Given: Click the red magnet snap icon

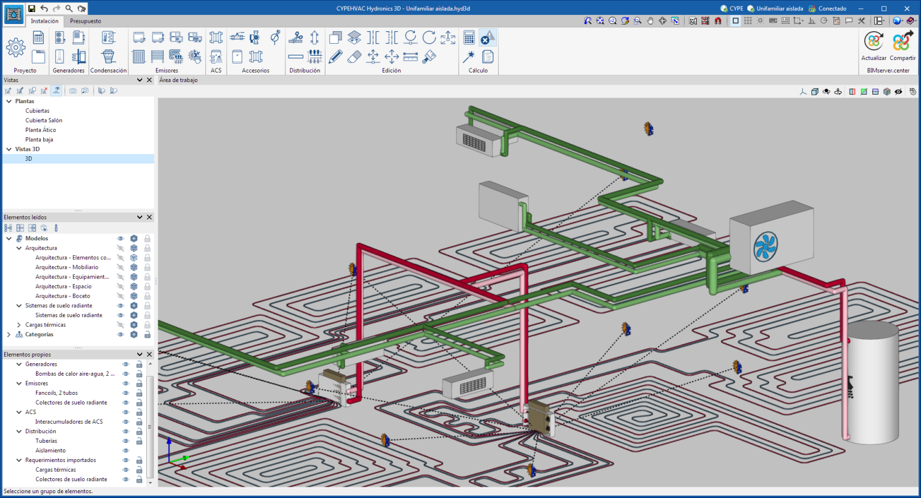Looking at the screenshot, I should tap(718, 21).
